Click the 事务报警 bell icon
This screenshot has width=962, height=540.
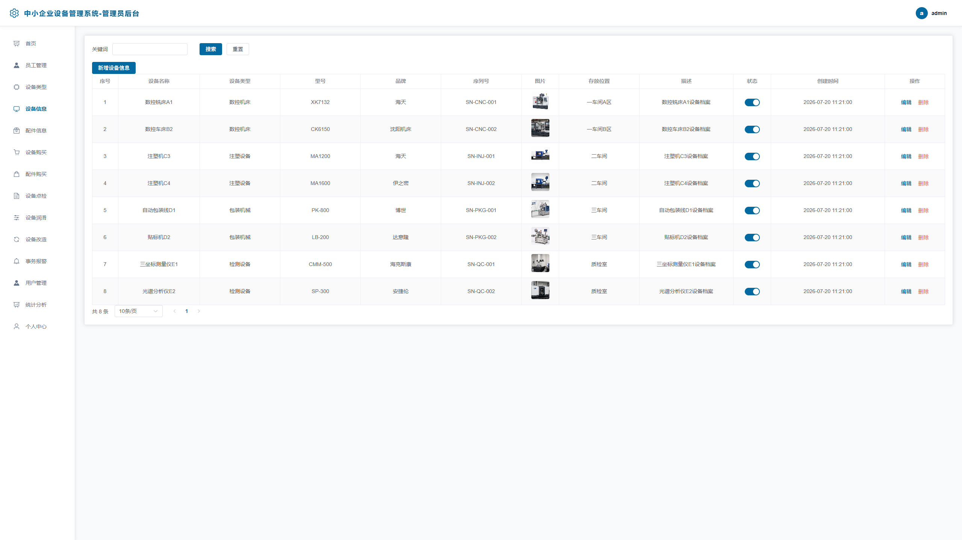point(17,261)
